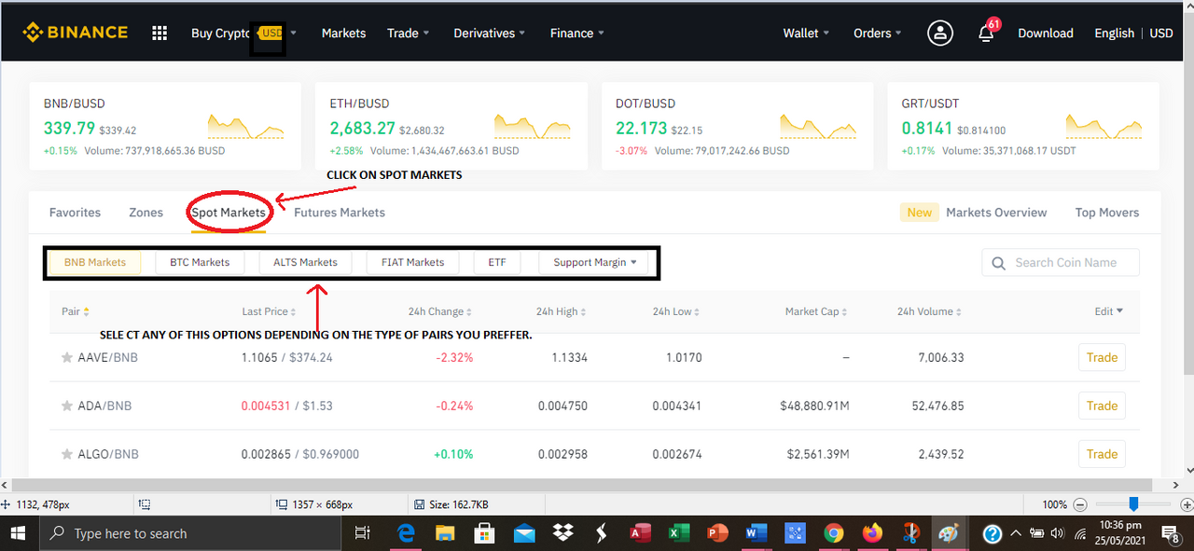Open Excel from the taskbar

(678, 533)
